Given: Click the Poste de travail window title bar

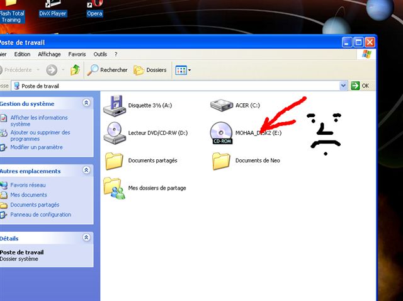Looking at the screenshot, I should tap(169, 42).
